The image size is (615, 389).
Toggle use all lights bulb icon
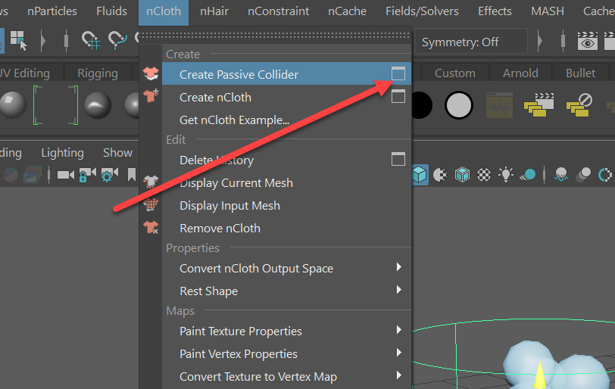coord(506,174)
